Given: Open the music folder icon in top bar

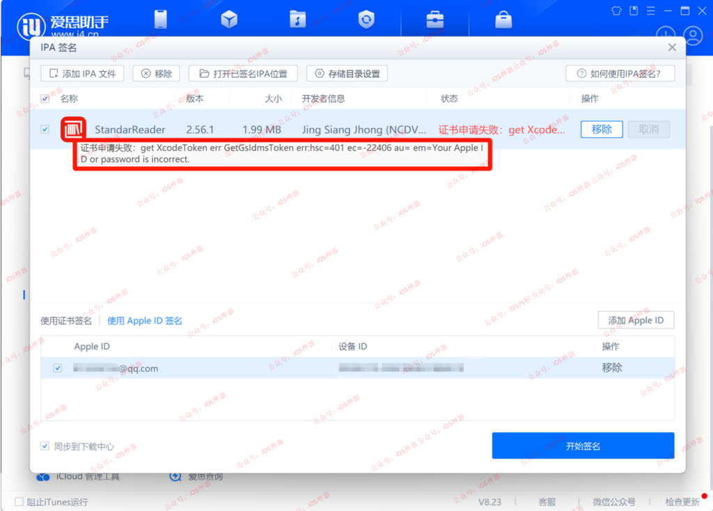Looking at the screenshot, I should click(297, 19).
